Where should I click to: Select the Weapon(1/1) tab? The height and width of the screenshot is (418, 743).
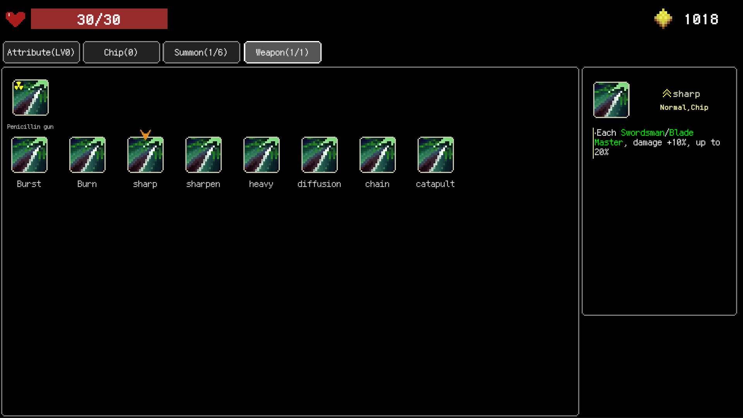point(282,52)
